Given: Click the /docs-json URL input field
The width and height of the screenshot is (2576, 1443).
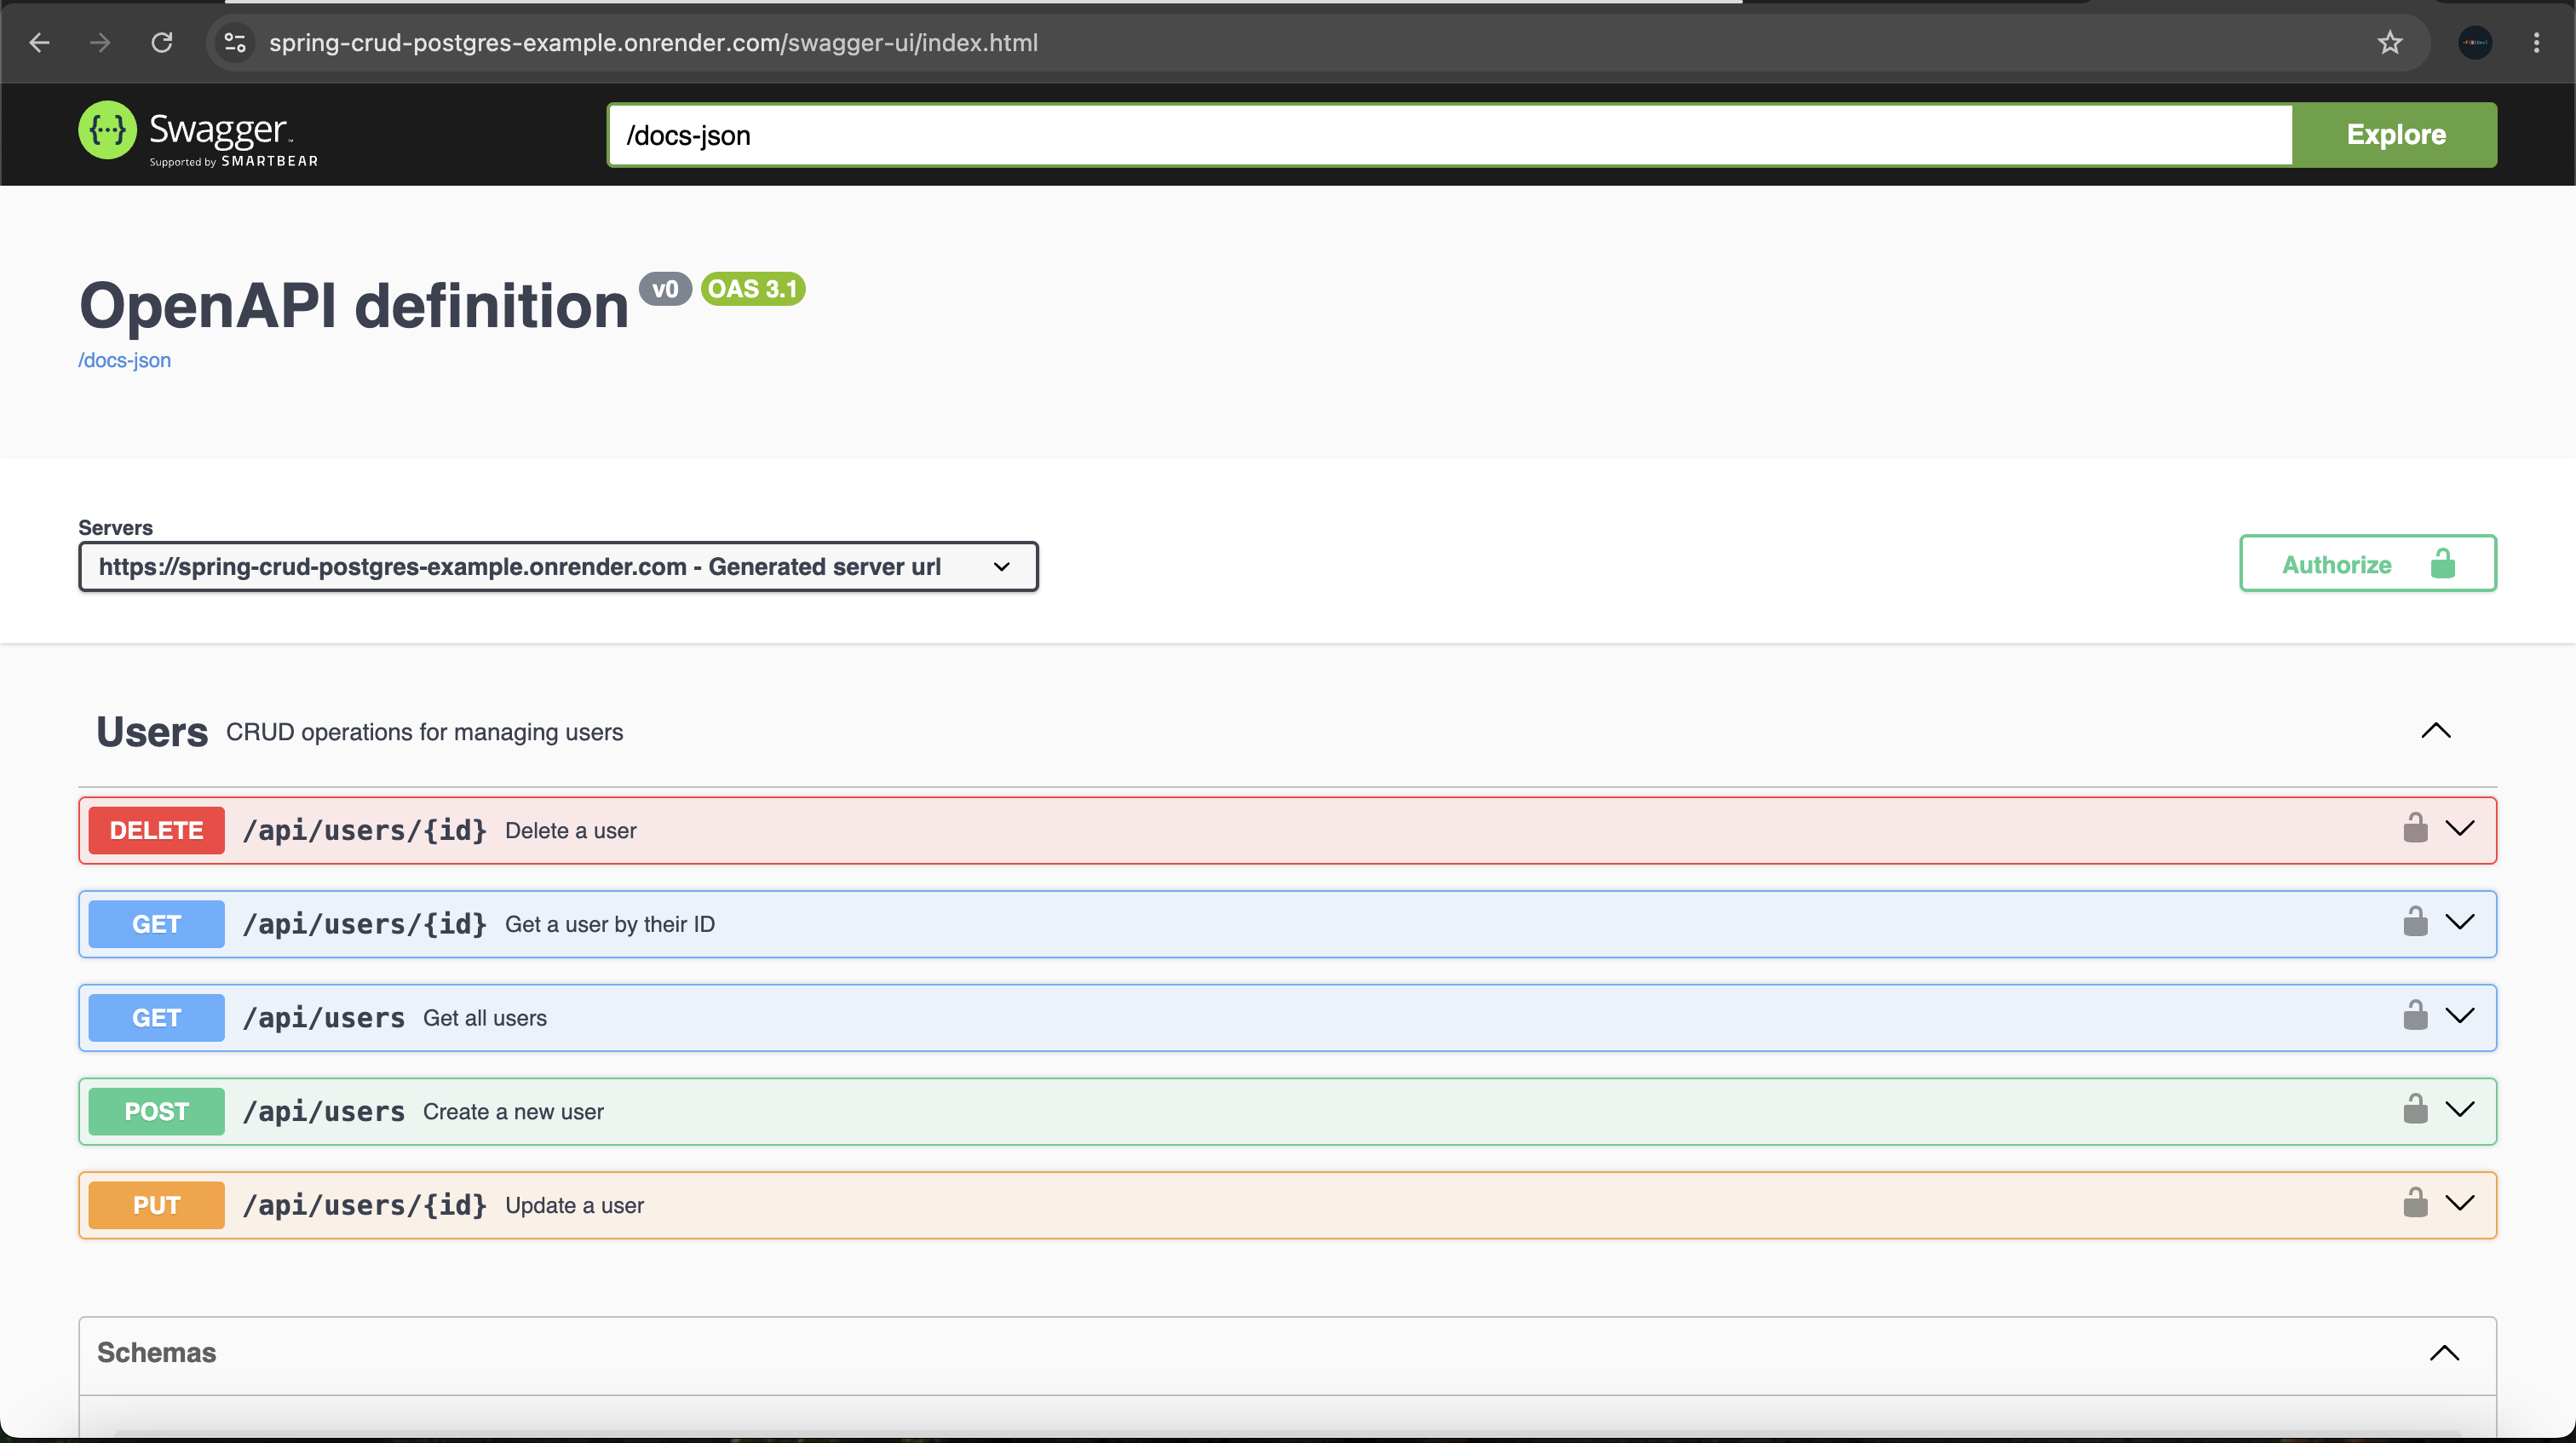Looking at the screenshot, I should (x=1450, y=135).
